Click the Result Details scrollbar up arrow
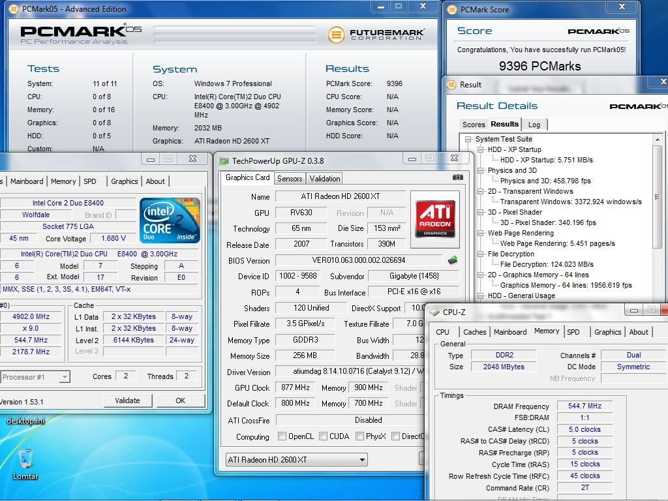This screenshot has width=668, height=501. click(x=658, y=140)
